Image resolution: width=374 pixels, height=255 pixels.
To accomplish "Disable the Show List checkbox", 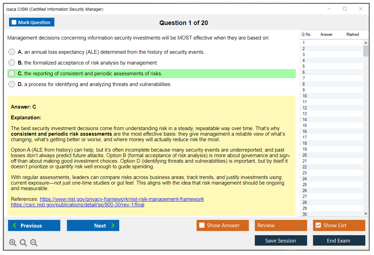I will pos(318,225).
